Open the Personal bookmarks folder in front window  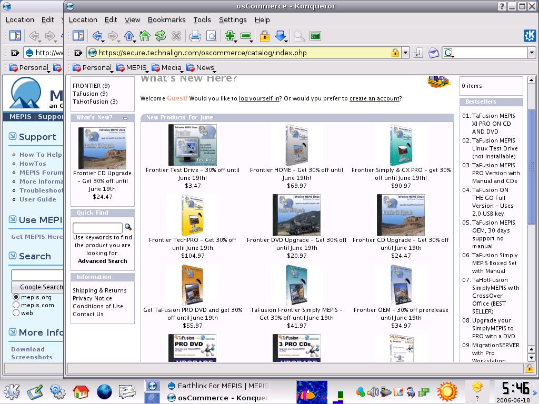click(x=92, y=68)
